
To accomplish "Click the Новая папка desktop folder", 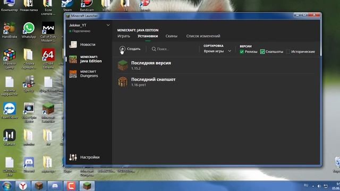I will point(29,6).
